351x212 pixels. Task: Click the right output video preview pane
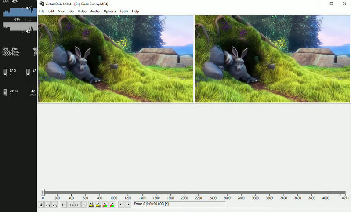click(272, 59)
